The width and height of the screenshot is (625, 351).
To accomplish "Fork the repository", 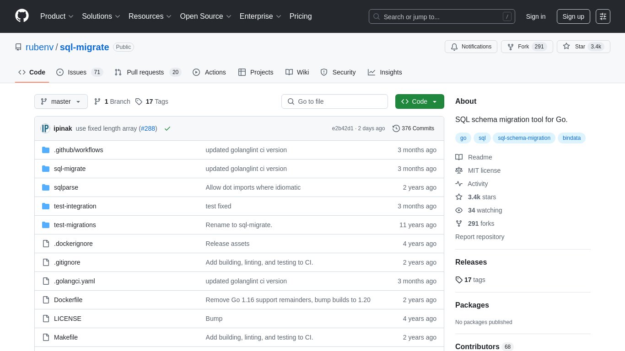I will click(527, 47).
